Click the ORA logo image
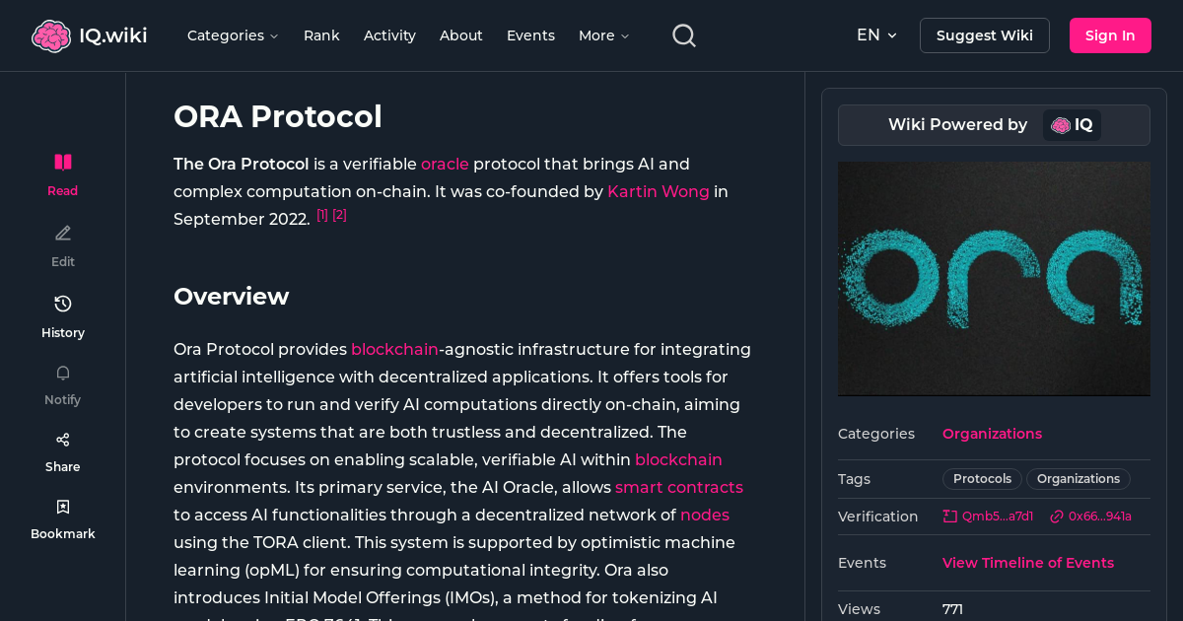 click(x=994, y=279)
